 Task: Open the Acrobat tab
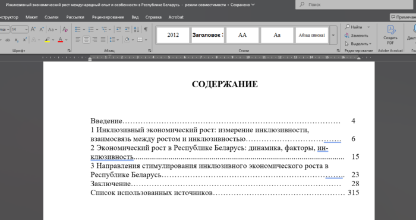176,17
